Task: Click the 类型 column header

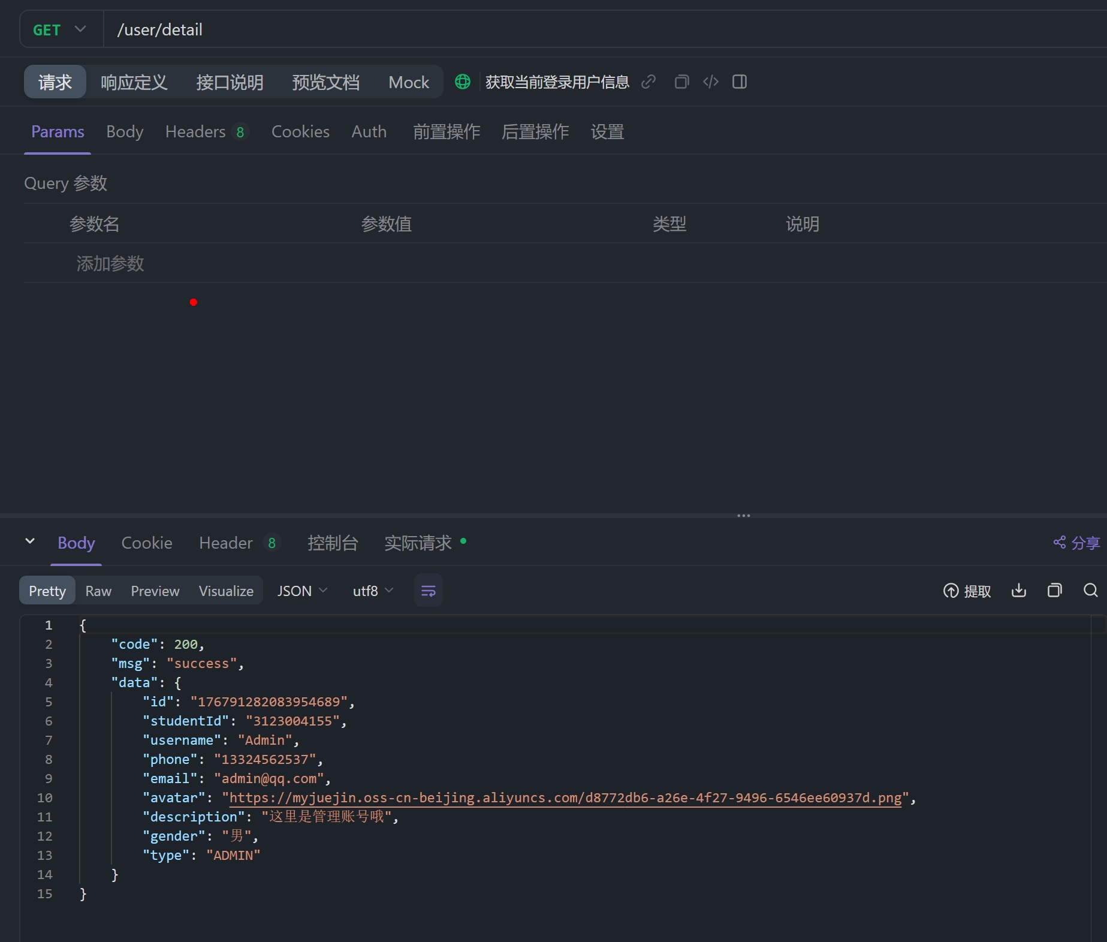Action: (669, 224)
